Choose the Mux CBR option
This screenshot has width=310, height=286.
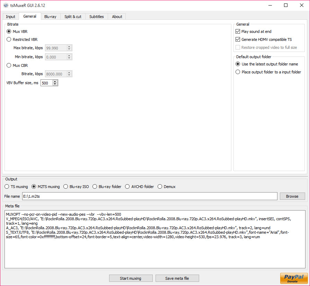point(17,65)
